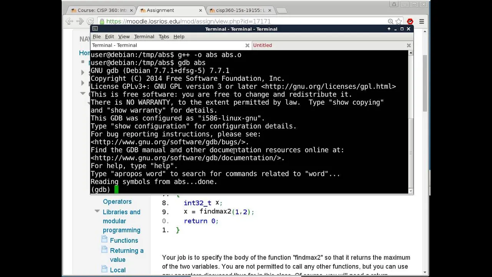Open the Functions navigation link
This screenshot has height=277, width=492.
[124, 240]
